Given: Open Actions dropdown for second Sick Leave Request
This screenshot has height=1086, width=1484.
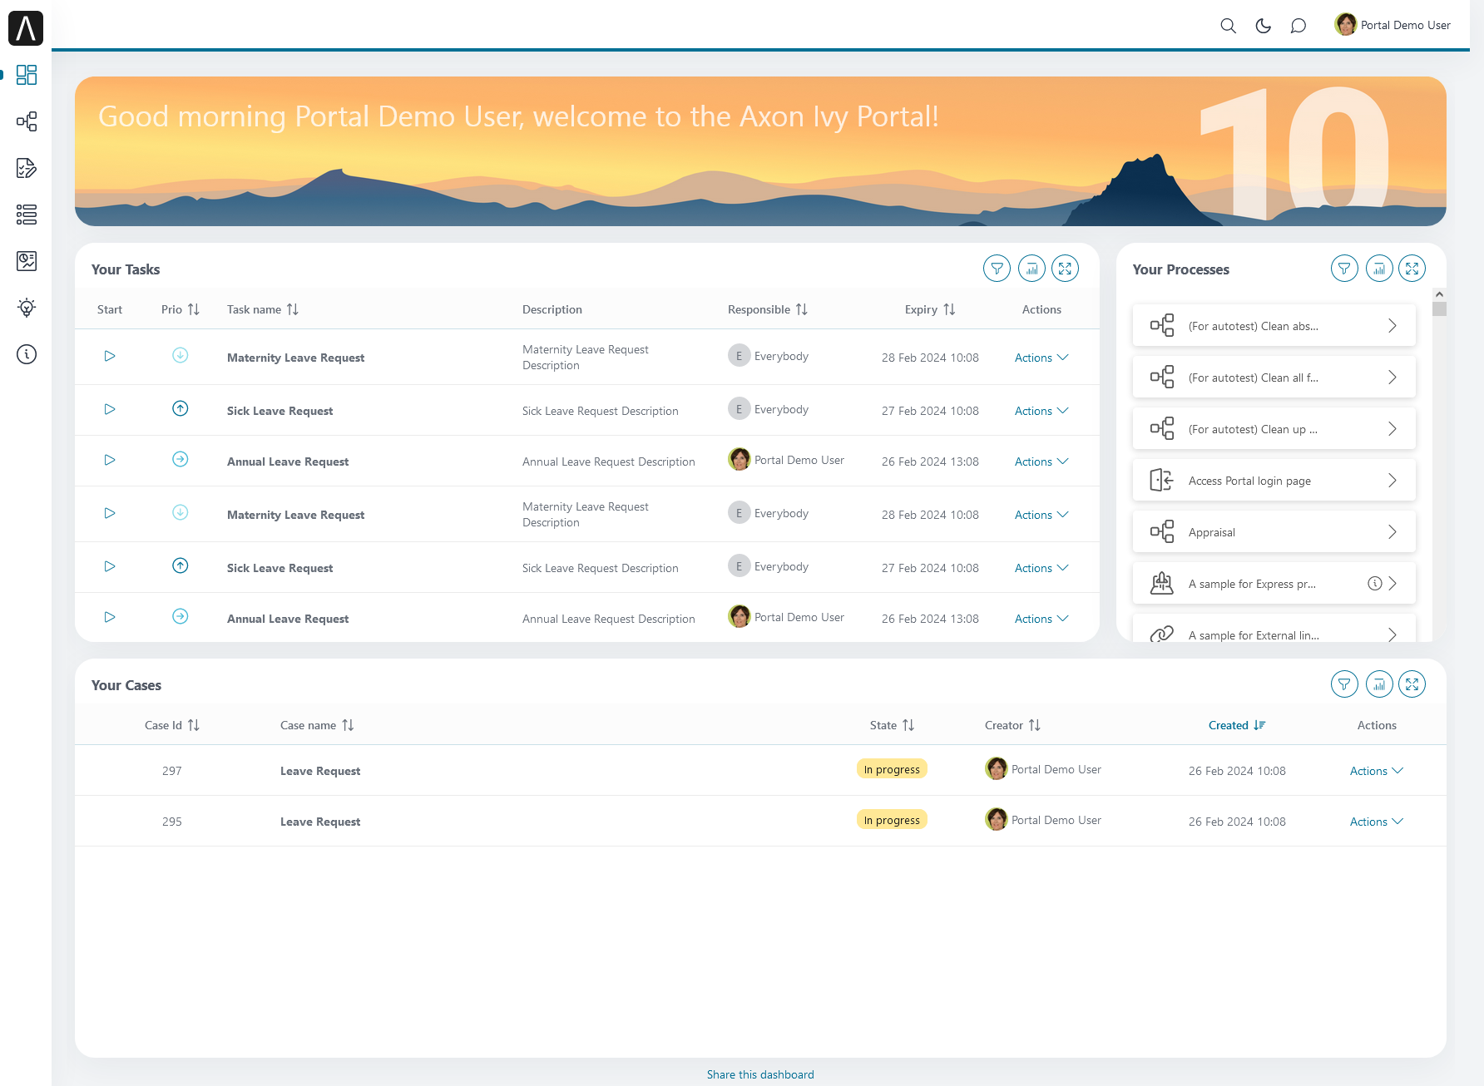Looking at the screenshot, I should tap(1041, 568).
